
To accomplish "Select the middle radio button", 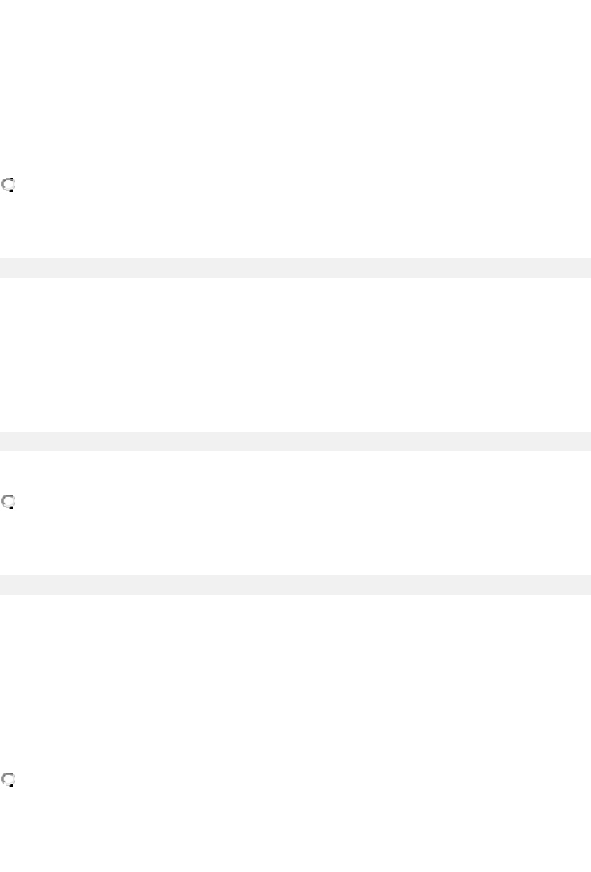I will [x=9, y=502].
